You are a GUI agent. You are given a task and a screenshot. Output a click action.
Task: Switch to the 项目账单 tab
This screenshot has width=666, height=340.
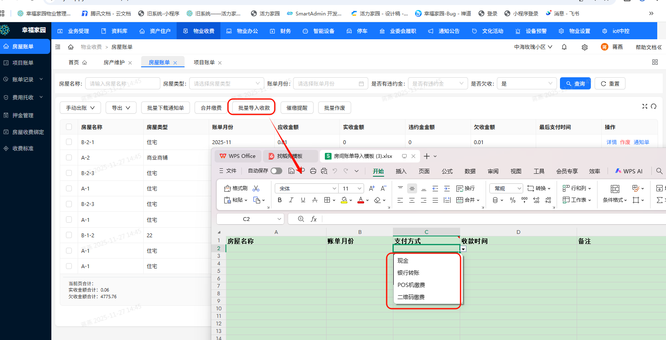click(x=204, y=62)
